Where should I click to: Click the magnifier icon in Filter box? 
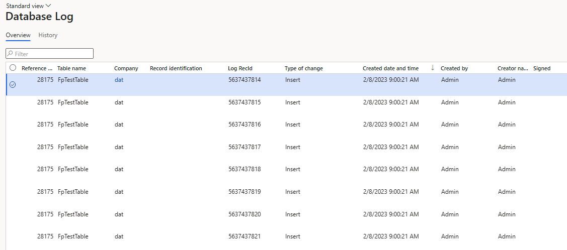click(10, 54)
